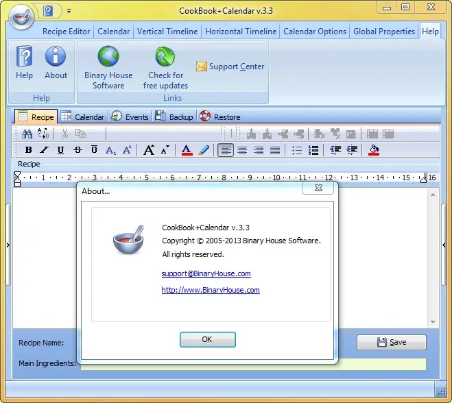
Task: Toggle Bold formatting
Action: 28,150
